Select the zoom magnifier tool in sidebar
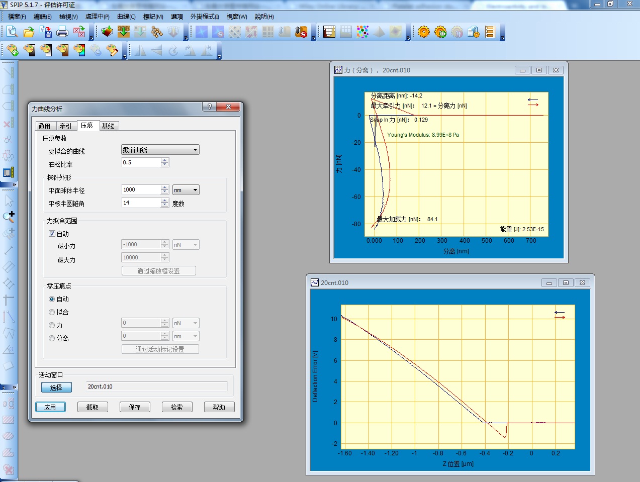640x482 pixels. (x=9, y=217)
